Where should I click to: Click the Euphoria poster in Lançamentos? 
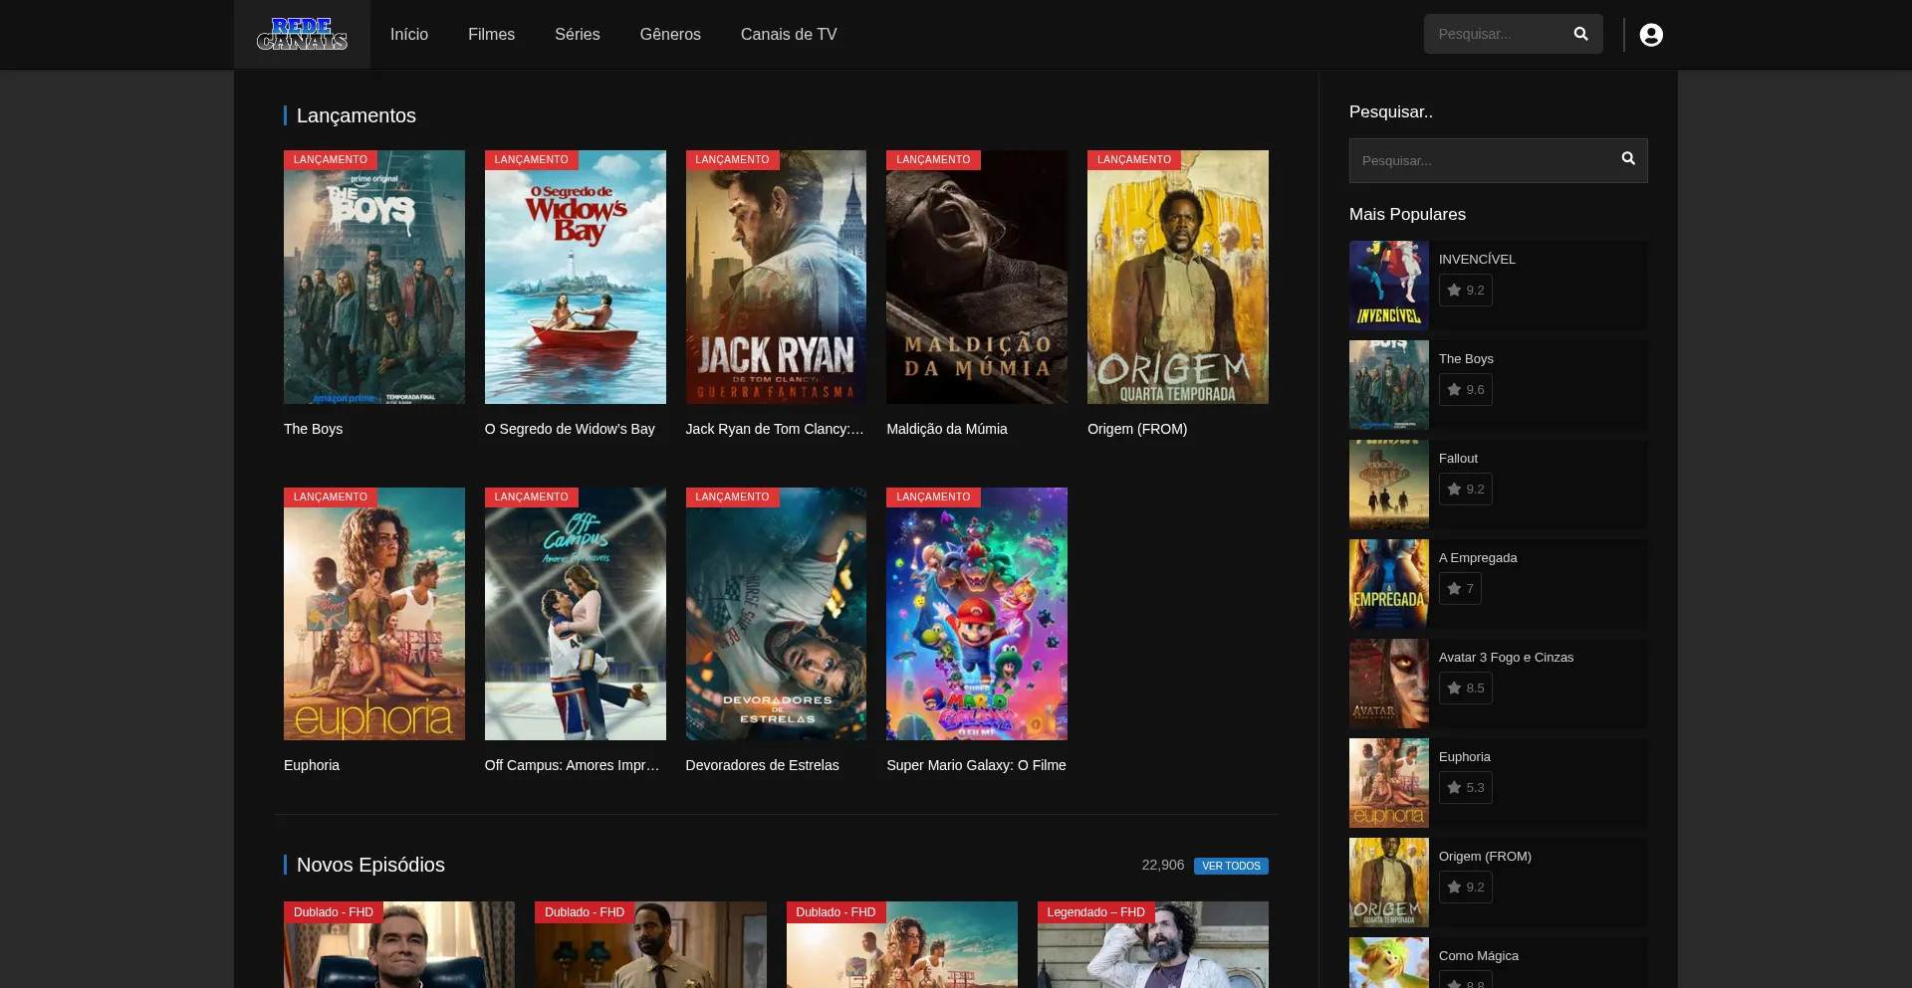pyautogui.click(x=374, y=614)
